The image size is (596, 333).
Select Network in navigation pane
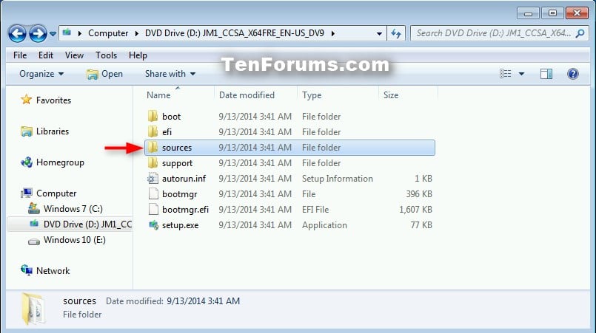[x=53, y=271]
